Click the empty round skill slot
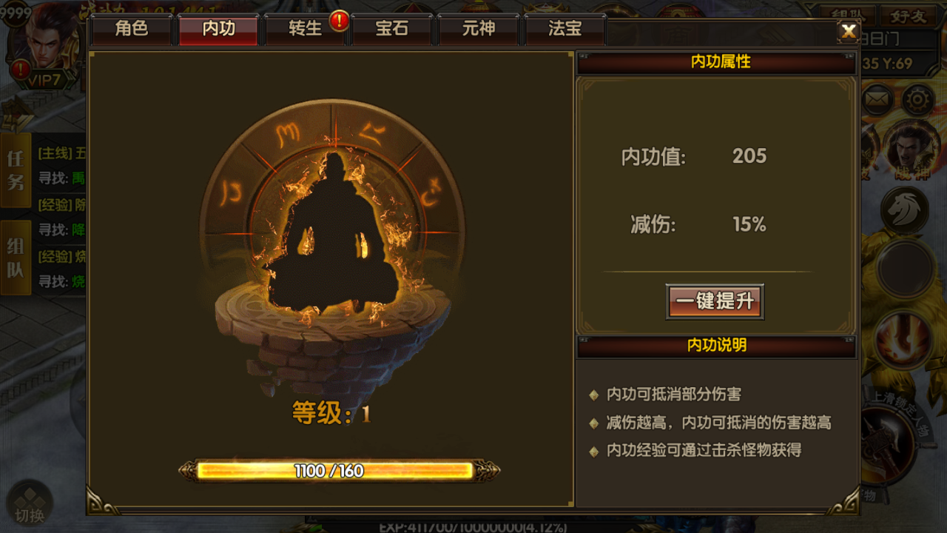Screen dimensions: 947x533 903,269
